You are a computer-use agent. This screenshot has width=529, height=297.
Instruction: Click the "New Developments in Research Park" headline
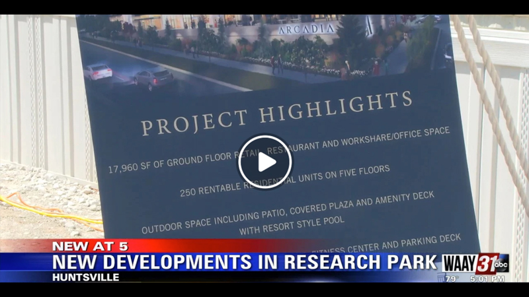[x=245, y=262]
